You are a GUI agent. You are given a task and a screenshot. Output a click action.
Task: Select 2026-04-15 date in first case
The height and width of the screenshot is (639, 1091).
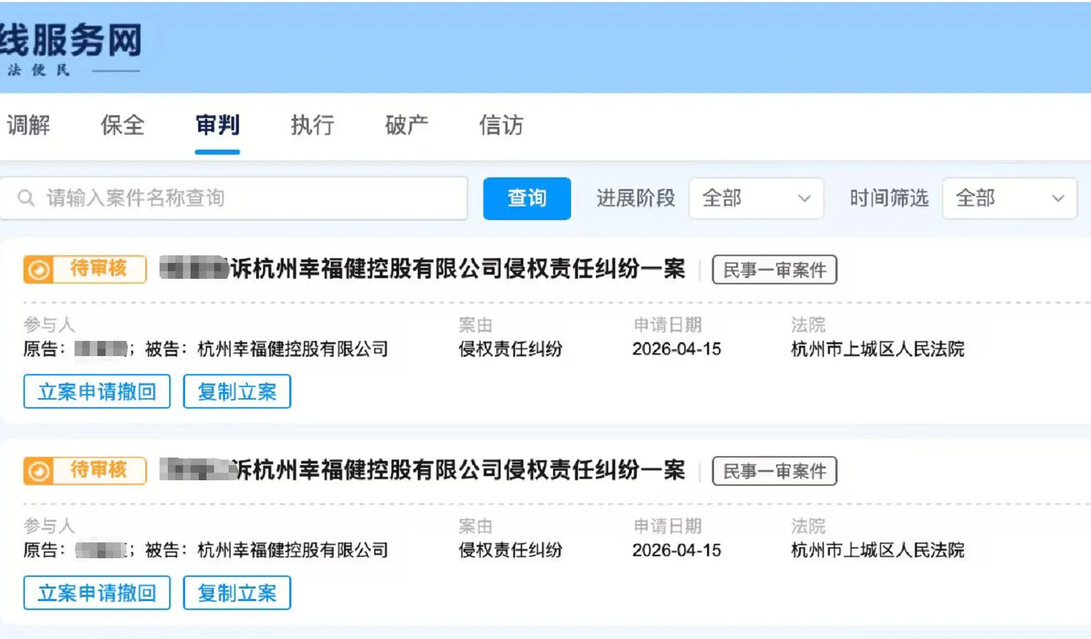(677, 348)
